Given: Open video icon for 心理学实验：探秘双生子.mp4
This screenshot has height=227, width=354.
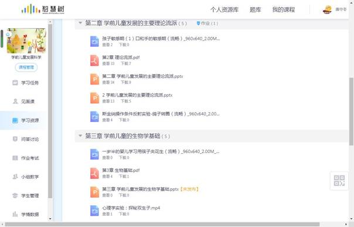Looking at the screenshot, I should click(x=94, y=211).
